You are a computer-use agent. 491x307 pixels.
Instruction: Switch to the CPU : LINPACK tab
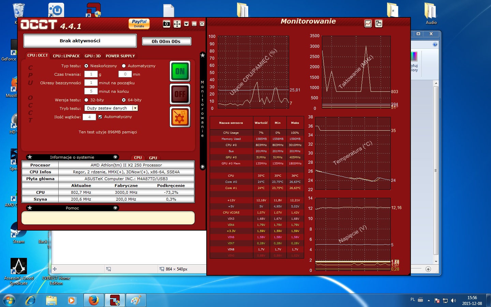66,56
